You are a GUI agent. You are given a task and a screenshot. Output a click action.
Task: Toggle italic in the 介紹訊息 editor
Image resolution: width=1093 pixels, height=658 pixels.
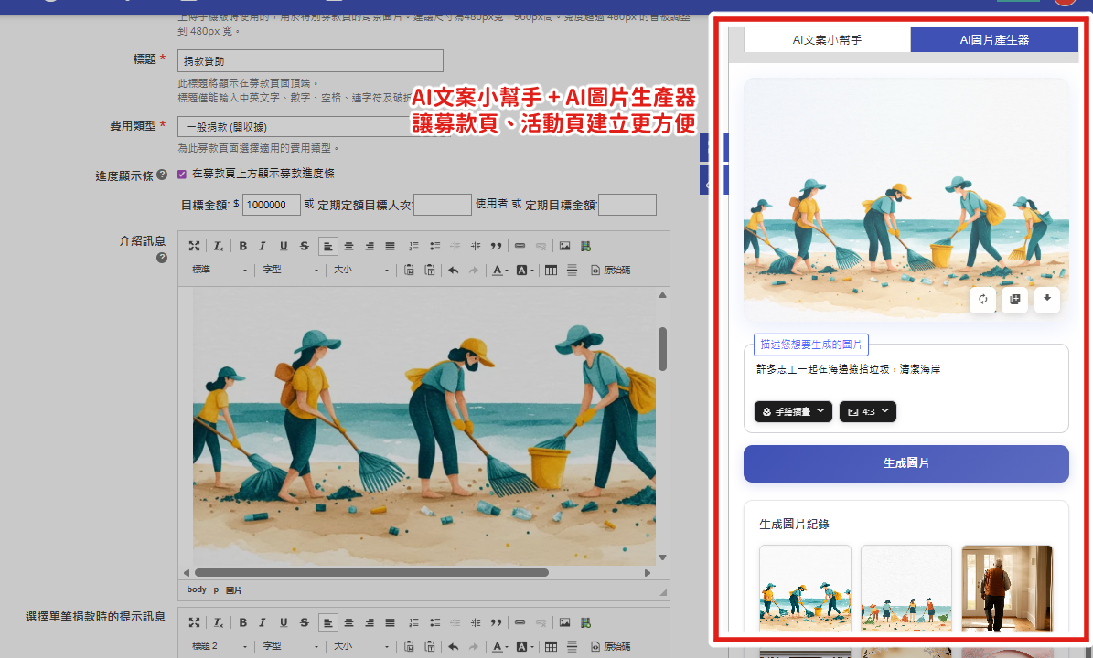263,246
